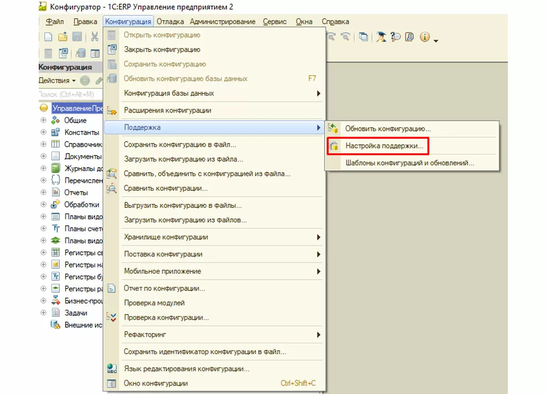Click the Close configuration toolbar icon
Screen dimensions: 547x394
[63, 53]
